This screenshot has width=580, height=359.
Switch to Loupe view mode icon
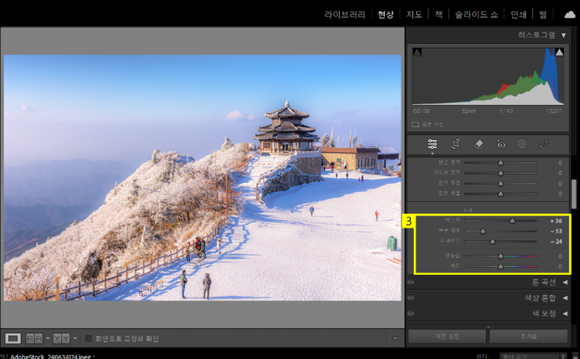pyautogui.click(x=13, y=338)
